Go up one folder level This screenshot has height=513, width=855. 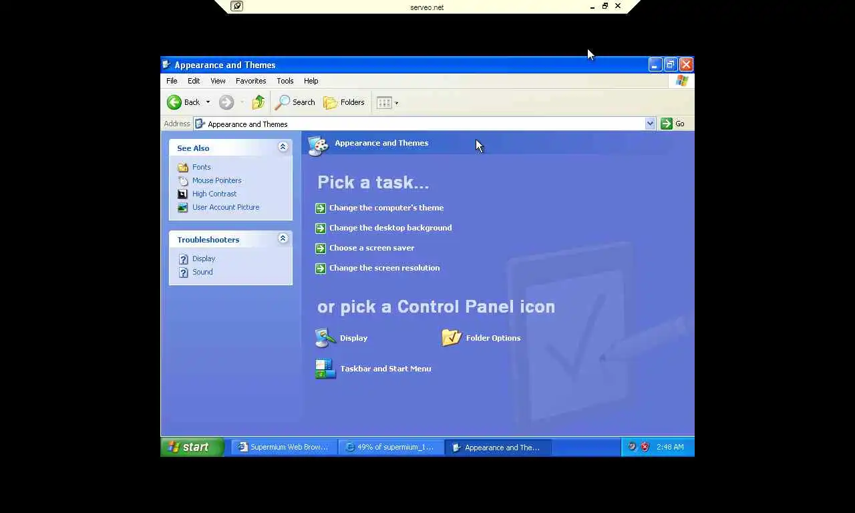tap(259, 102)
